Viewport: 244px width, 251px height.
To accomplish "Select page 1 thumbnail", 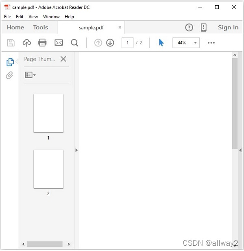I will (x=48, y=113).
